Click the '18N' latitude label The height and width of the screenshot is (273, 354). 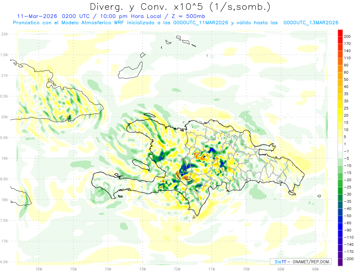4,200
